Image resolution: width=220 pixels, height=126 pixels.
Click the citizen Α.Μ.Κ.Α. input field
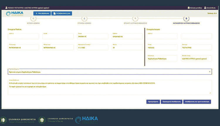(23, 36)
